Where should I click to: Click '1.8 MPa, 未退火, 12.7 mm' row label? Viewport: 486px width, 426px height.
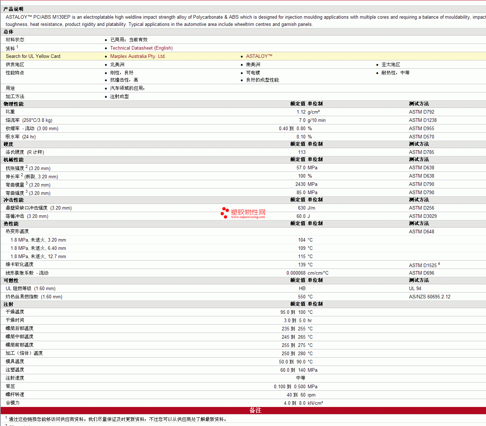[x=38, y=256]
